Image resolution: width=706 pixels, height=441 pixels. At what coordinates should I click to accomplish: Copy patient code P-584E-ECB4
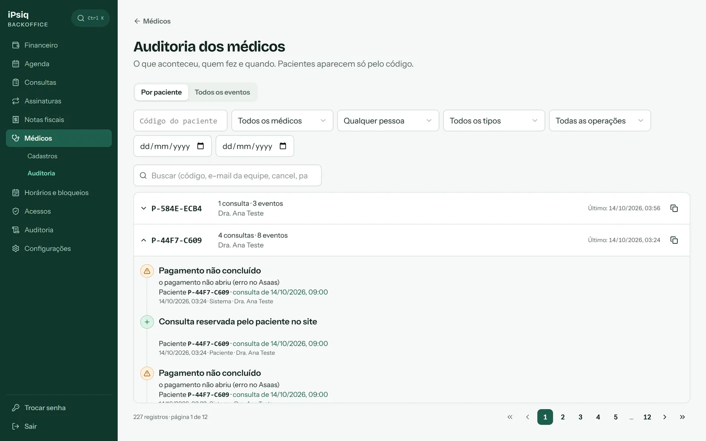point(674,208)
